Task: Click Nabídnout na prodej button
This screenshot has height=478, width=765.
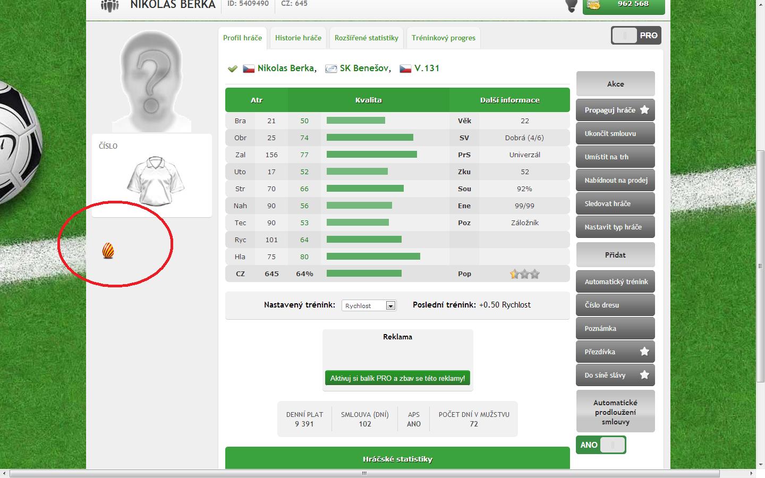Action: (615, 180)
